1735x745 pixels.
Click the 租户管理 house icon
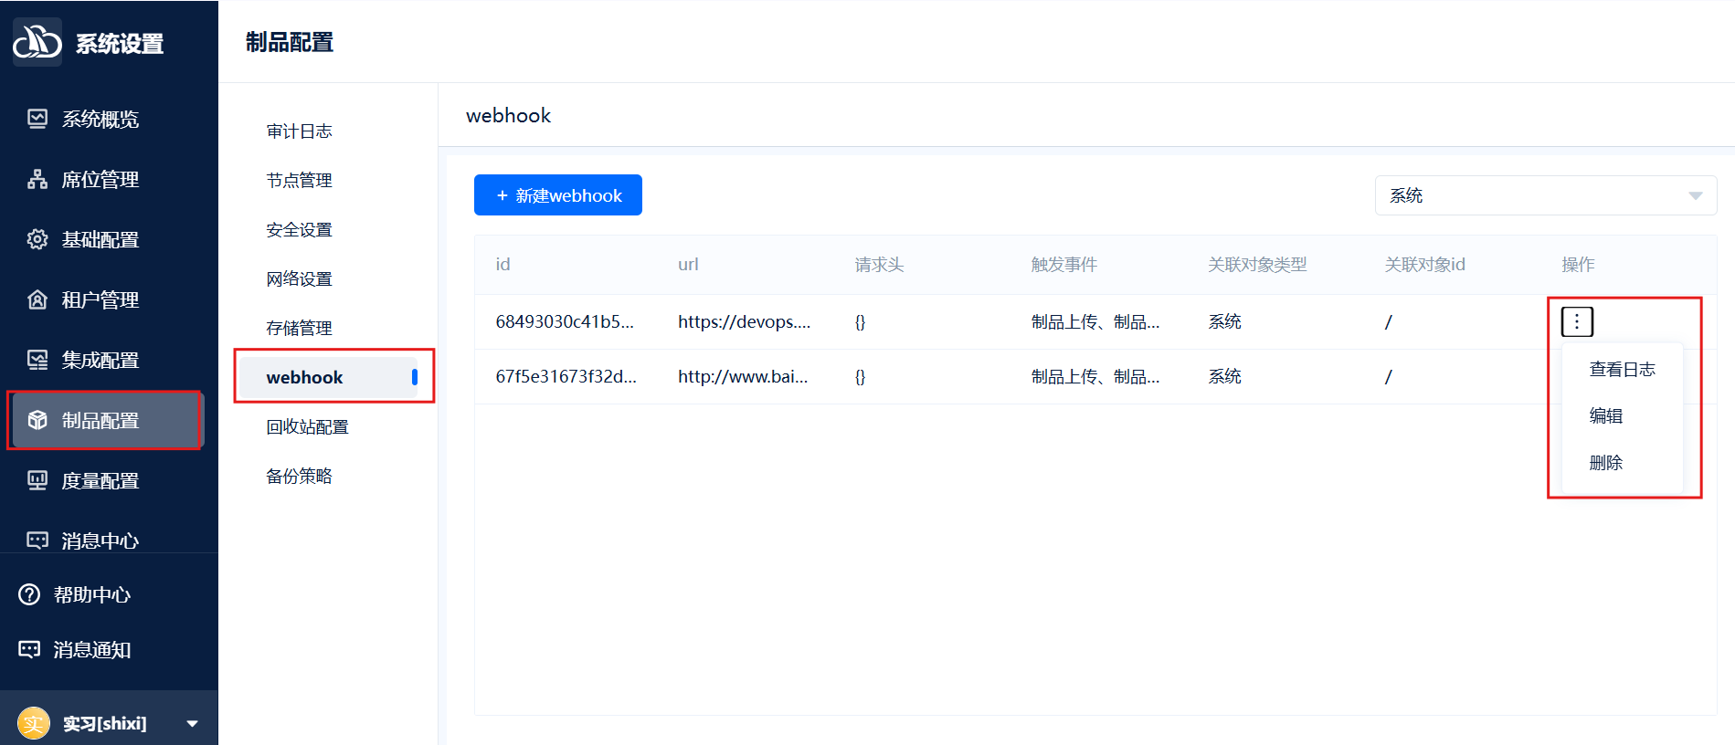37,299
